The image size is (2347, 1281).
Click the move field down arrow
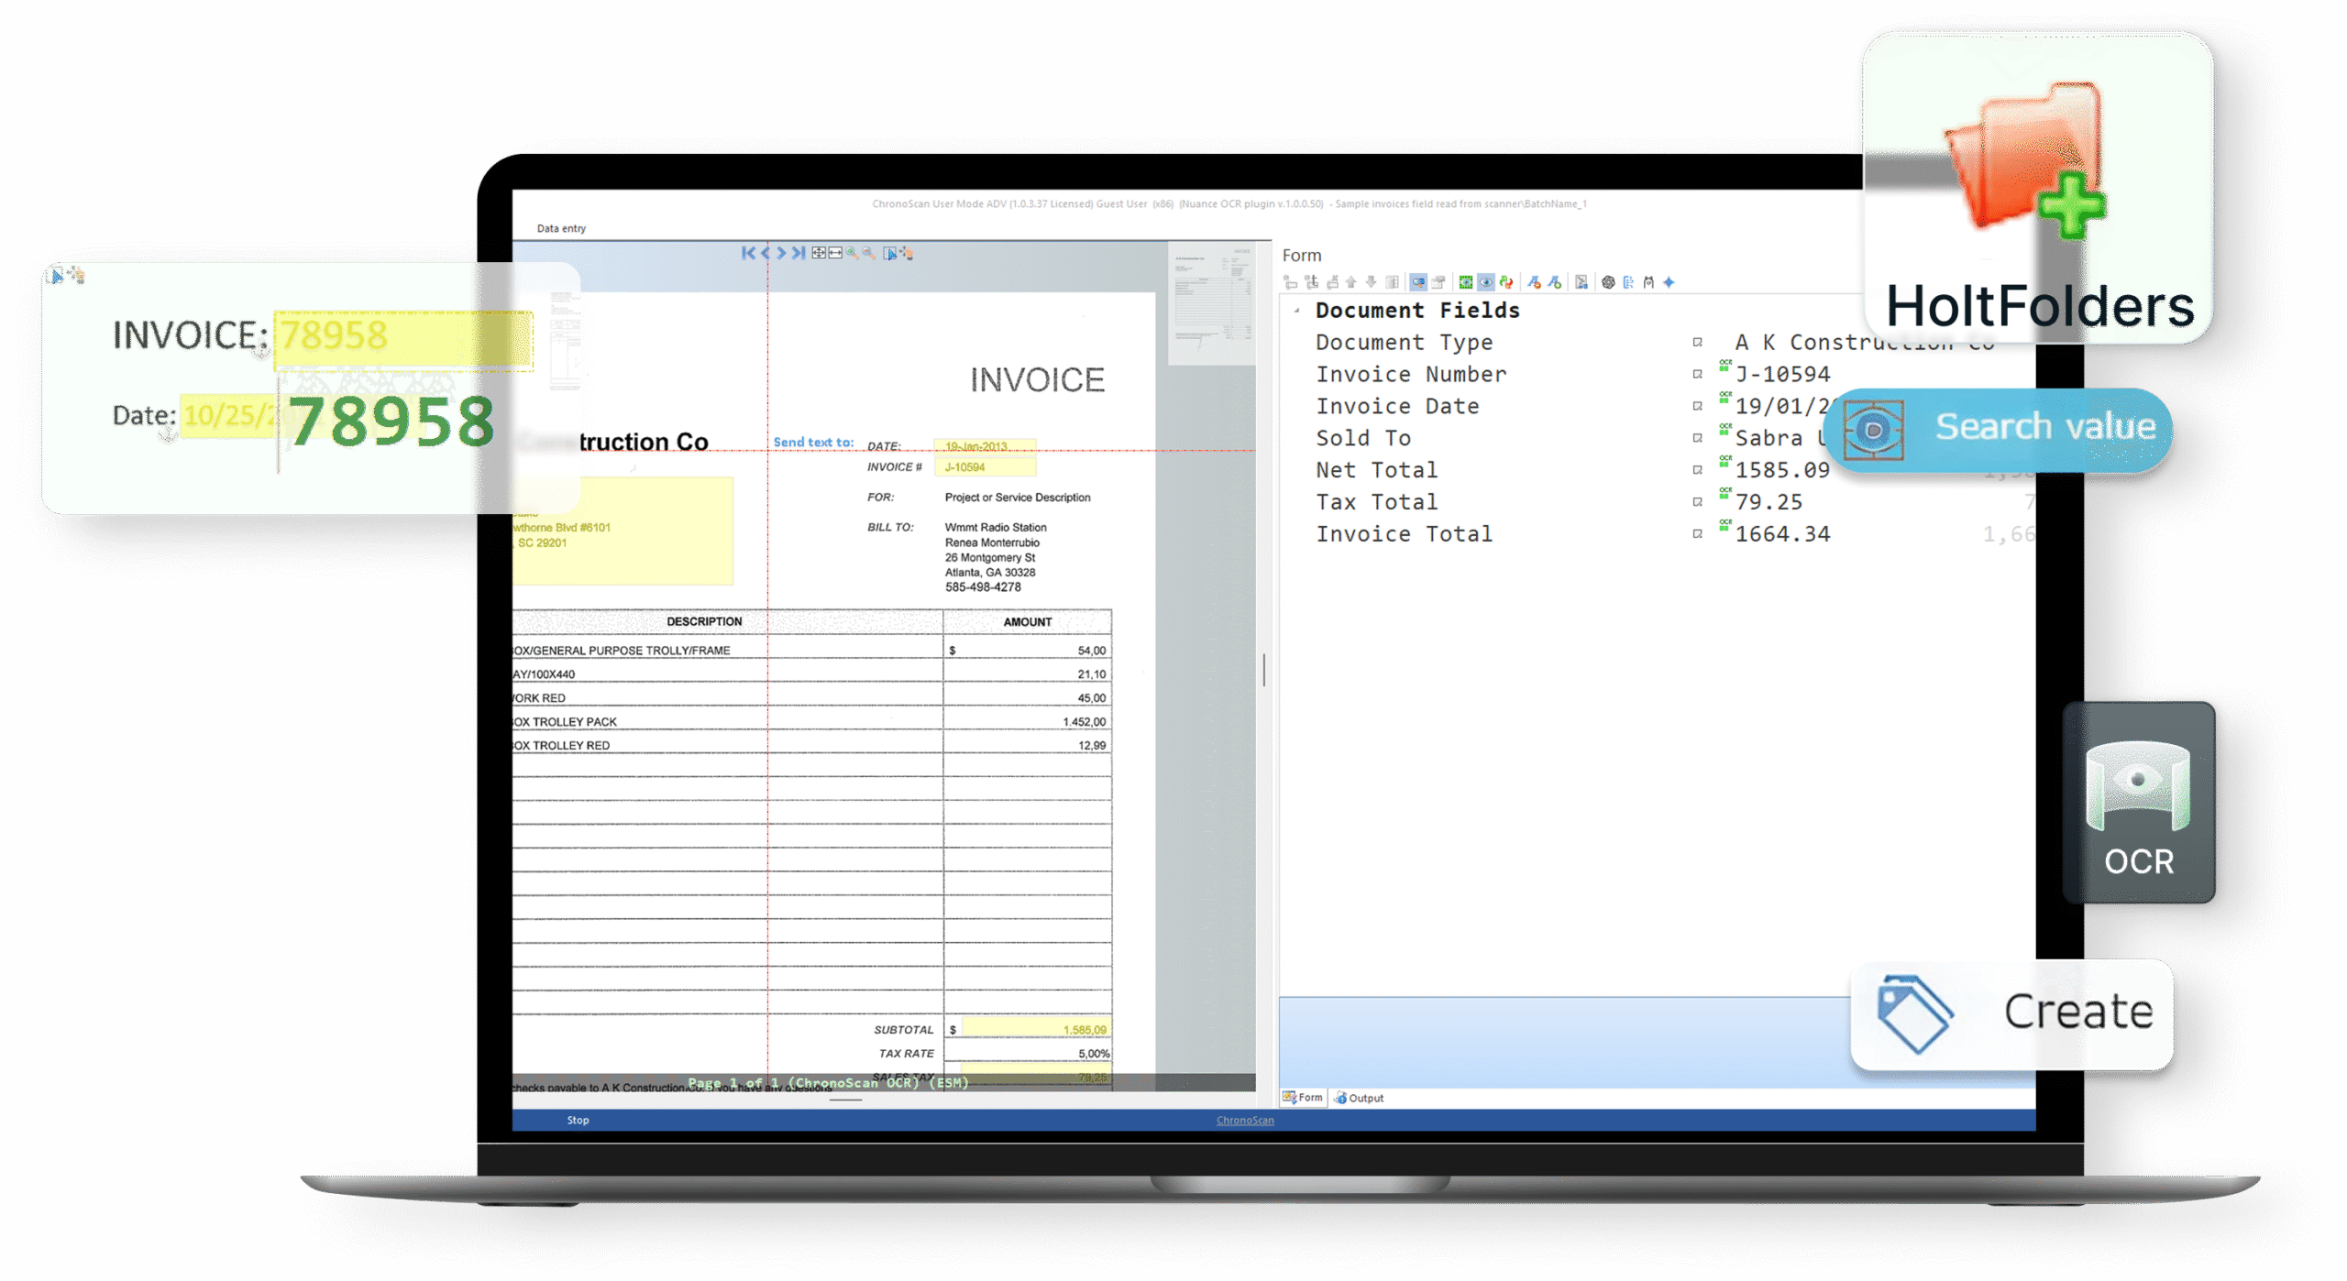[1371, 282]
